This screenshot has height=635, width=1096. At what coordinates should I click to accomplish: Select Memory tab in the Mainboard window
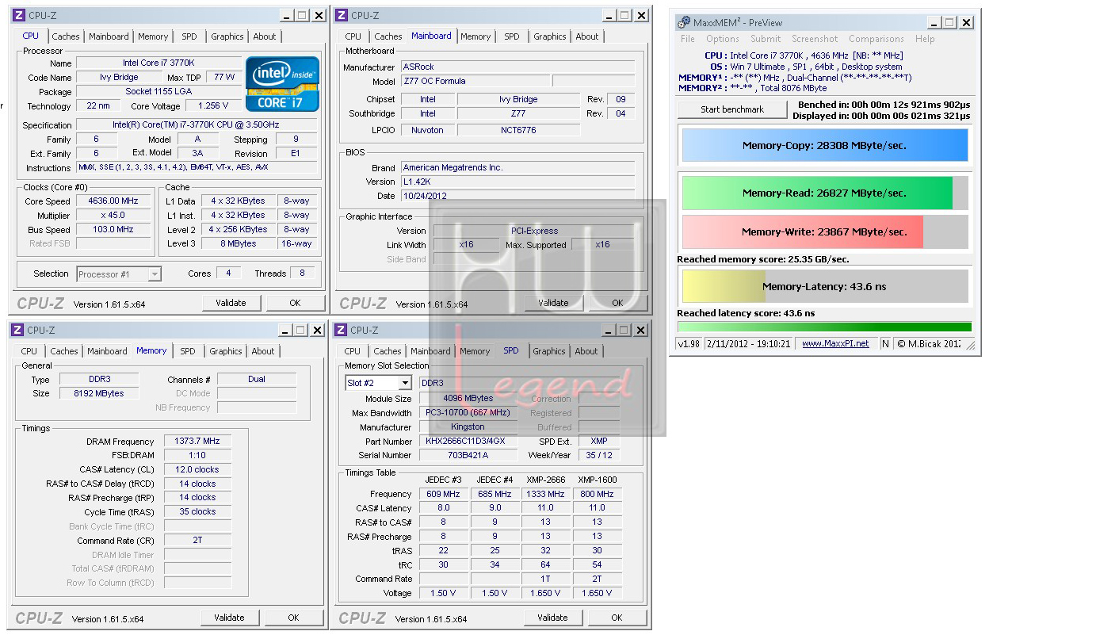475,36
